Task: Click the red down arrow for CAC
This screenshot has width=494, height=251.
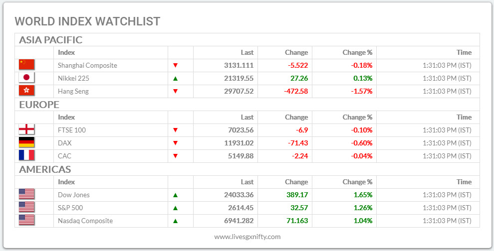Action: coord(176,156)
